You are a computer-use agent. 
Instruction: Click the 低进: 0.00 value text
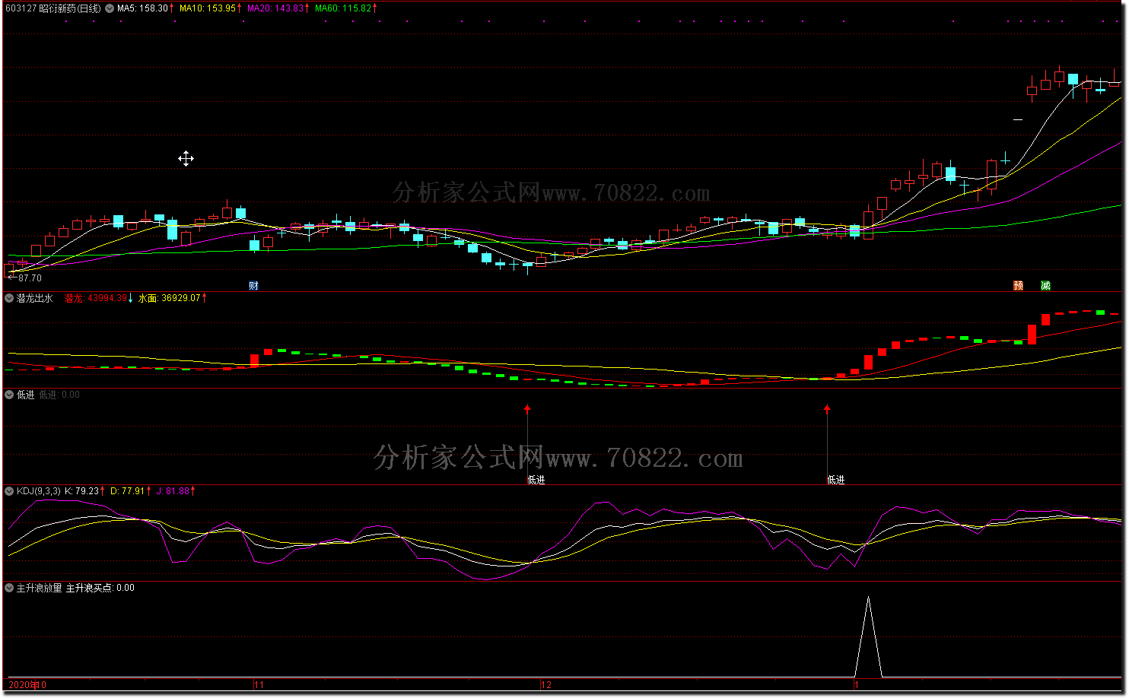59,395
